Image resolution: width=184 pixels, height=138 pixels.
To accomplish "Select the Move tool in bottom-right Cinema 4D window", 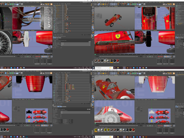I will 101,73.
